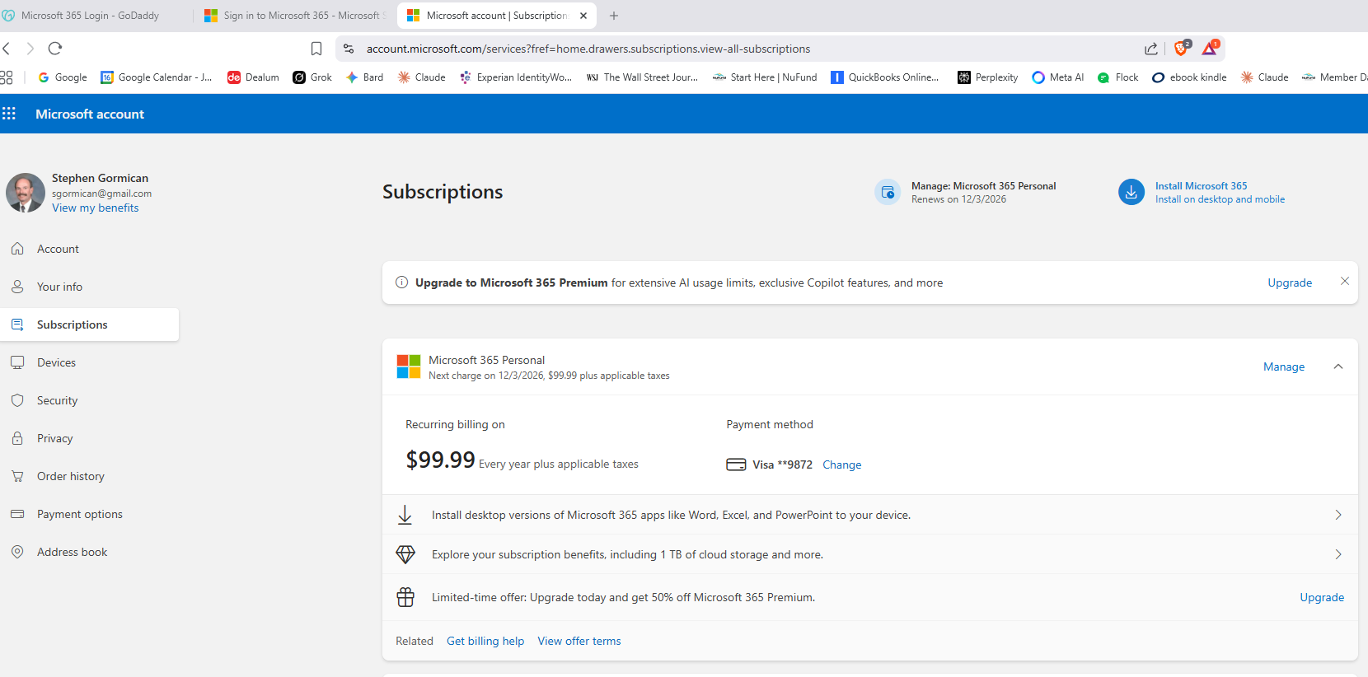Click Manage for Microsoft 365 Personal

[x=1284, y=367]
